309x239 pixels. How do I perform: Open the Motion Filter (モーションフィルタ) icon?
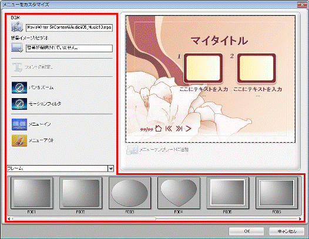click(19, 104)
